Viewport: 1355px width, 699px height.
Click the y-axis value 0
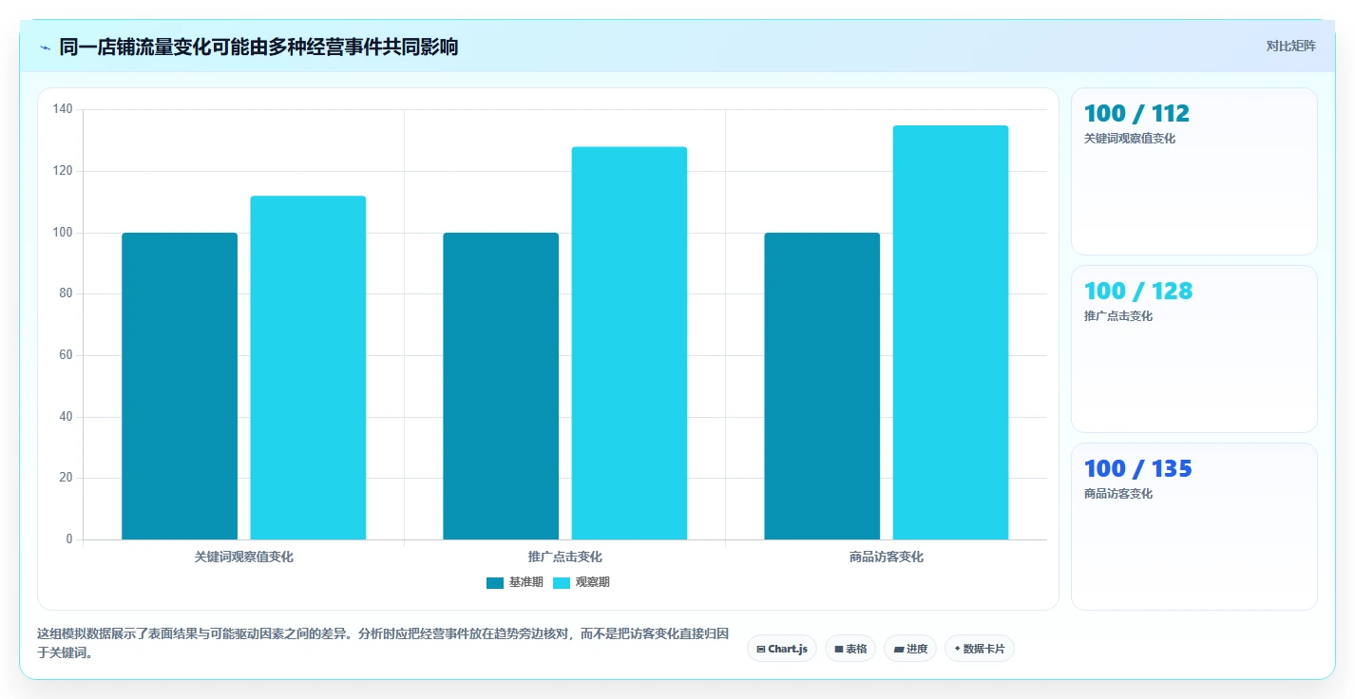[x=69, y=539]
